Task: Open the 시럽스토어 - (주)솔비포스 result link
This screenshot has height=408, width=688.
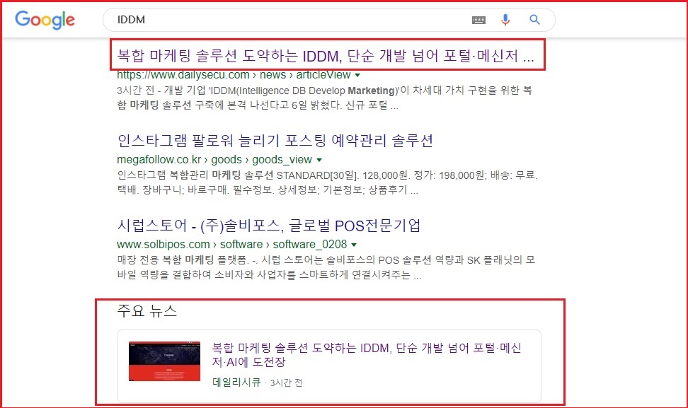Action: click(x=269, y=226)
